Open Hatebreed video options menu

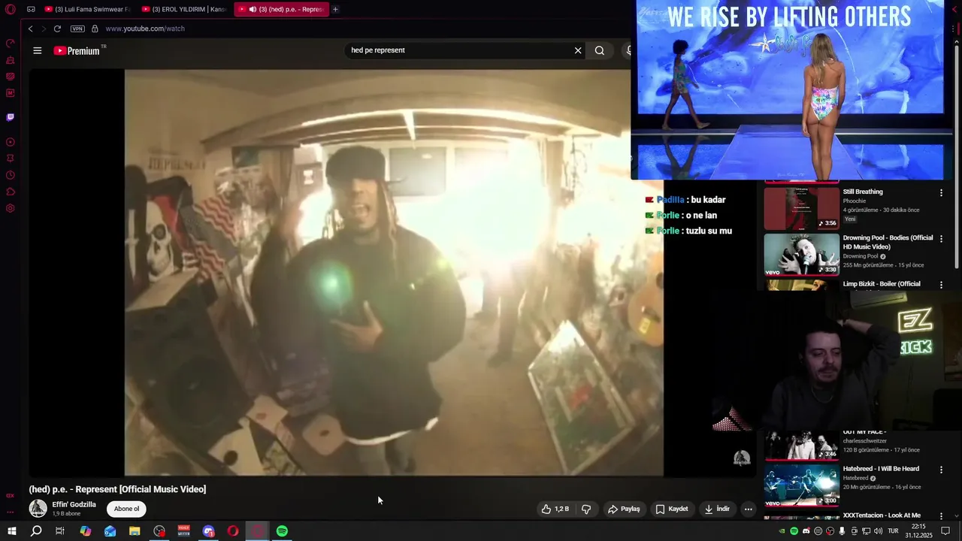[x=941, y=470]
